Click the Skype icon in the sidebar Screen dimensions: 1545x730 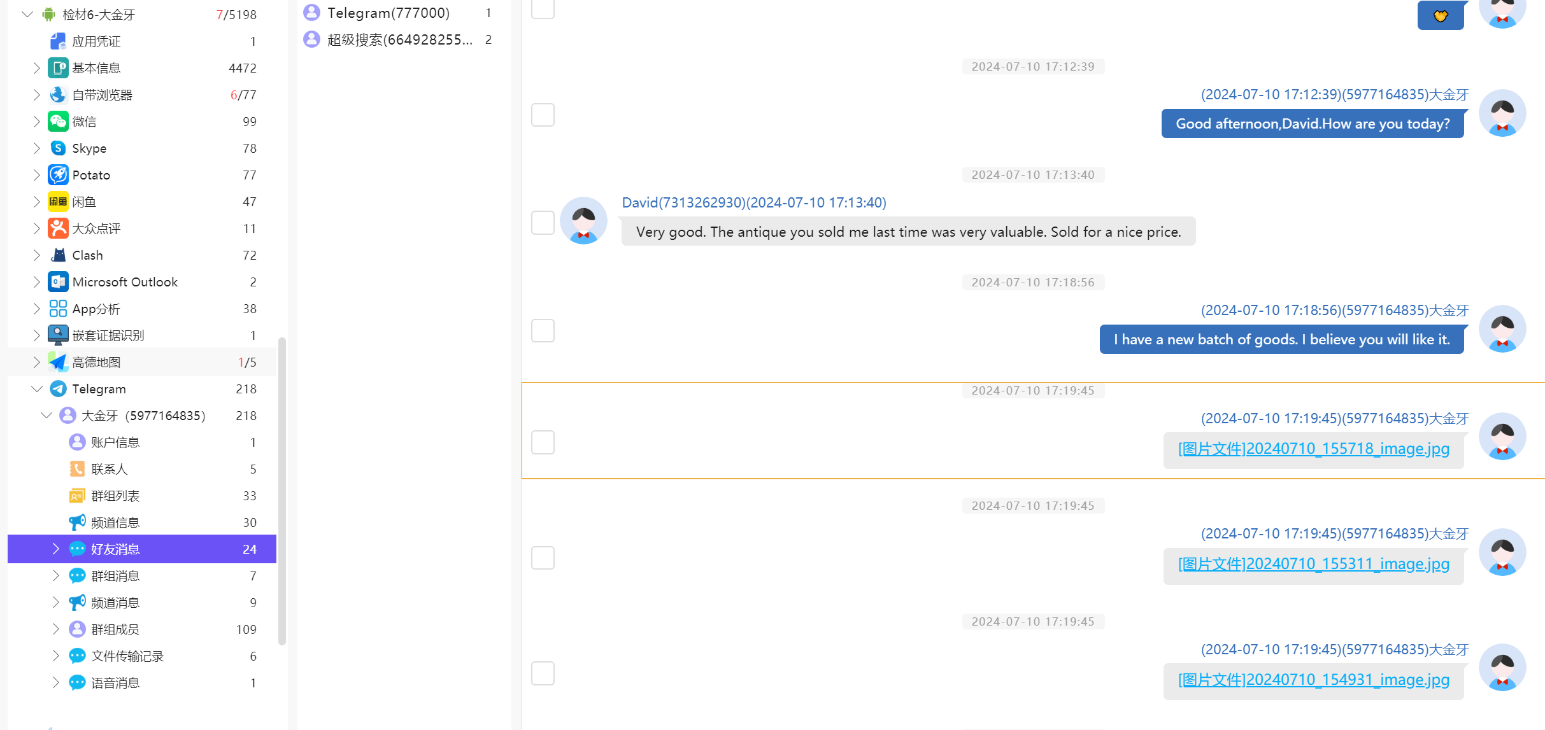click(x=58, y=148)
